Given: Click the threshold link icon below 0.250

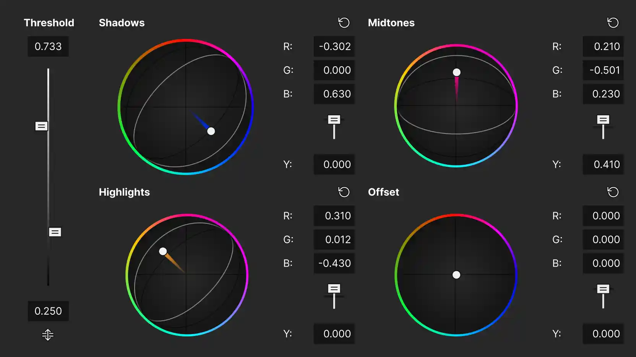Looking at the screenshot, I should point(48,334).
